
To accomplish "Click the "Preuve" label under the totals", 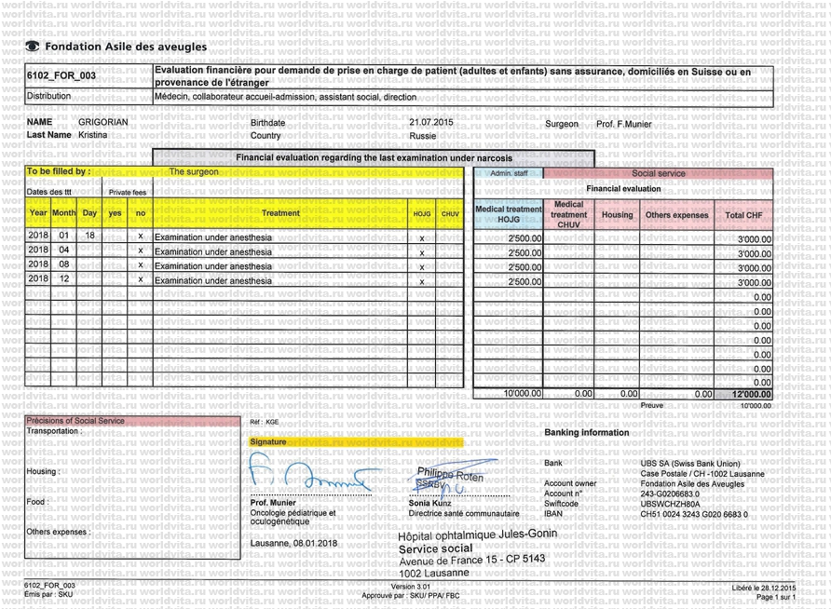I will 652,405.
